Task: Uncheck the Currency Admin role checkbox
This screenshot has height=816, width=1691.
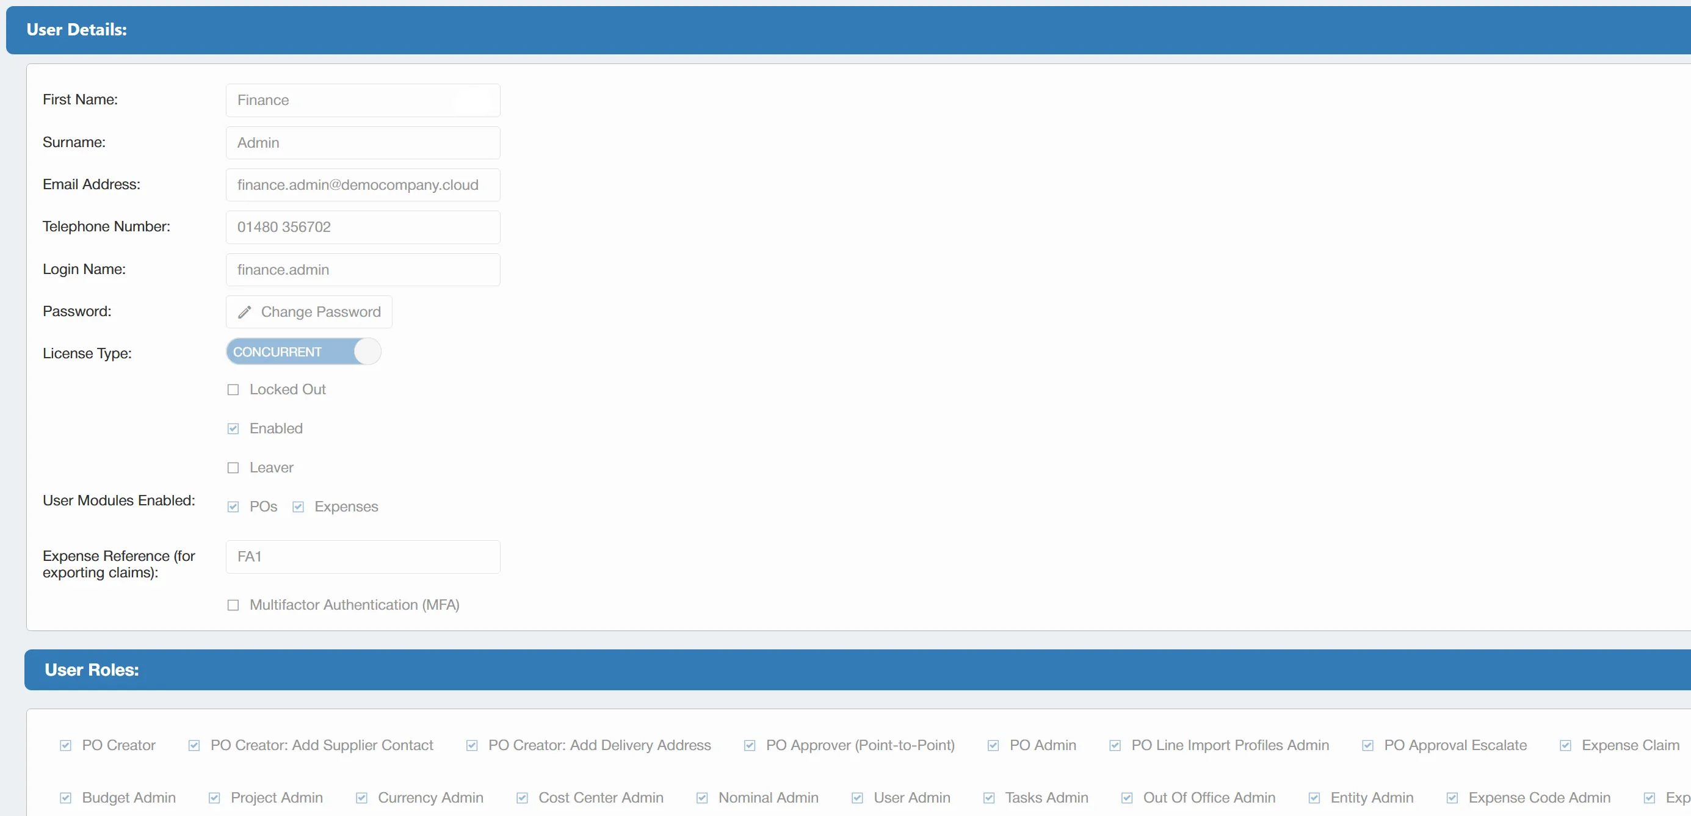Action: click(x=361, y=798)
